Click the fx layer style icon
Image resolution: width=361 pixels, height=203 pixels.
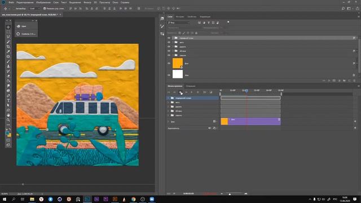(x=329, y=81)
